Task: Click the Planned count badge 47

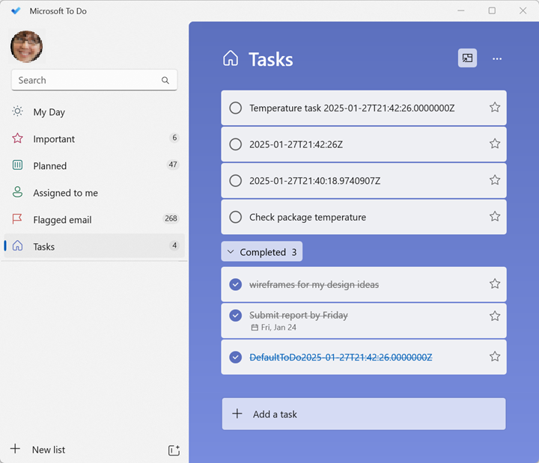Action: 173,165
